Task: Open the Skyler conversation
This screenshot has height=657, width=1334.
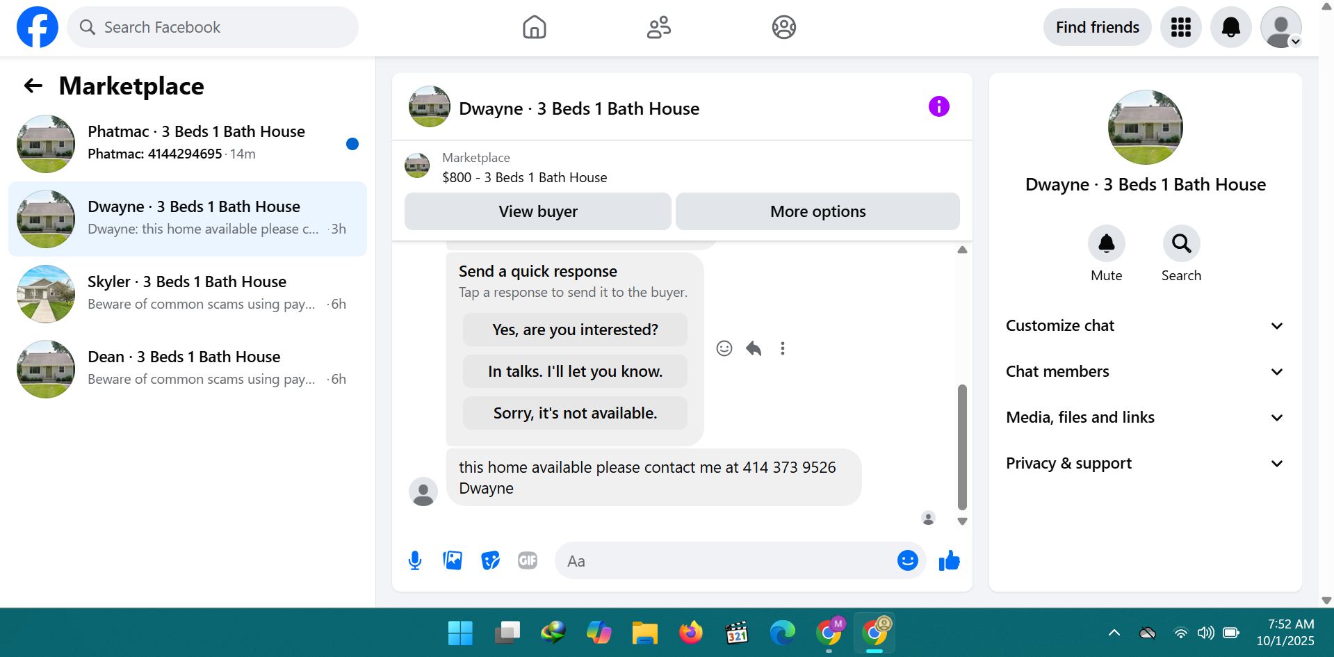Action: click(188, 294)
